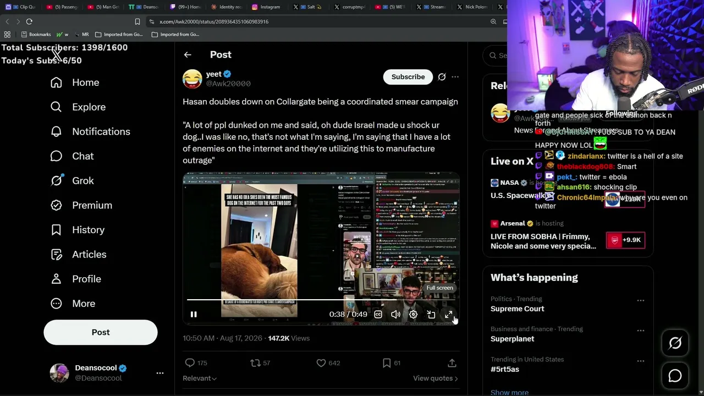Click the address bar URL
Screen dimensions: 704x396
tap(214, 21)
